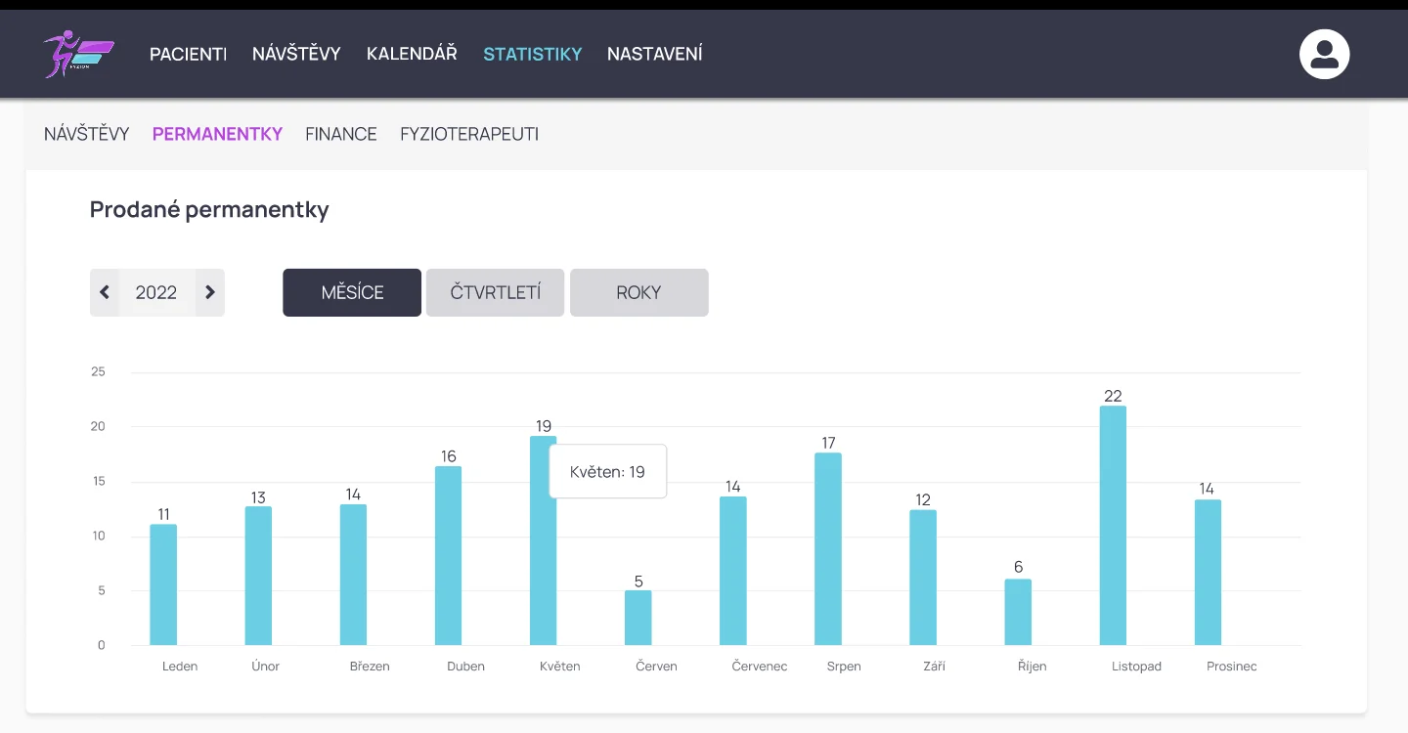This screenshot has width=1408, height=733.
Task: Go to previous year with left arrow
Action: [105, 292]
